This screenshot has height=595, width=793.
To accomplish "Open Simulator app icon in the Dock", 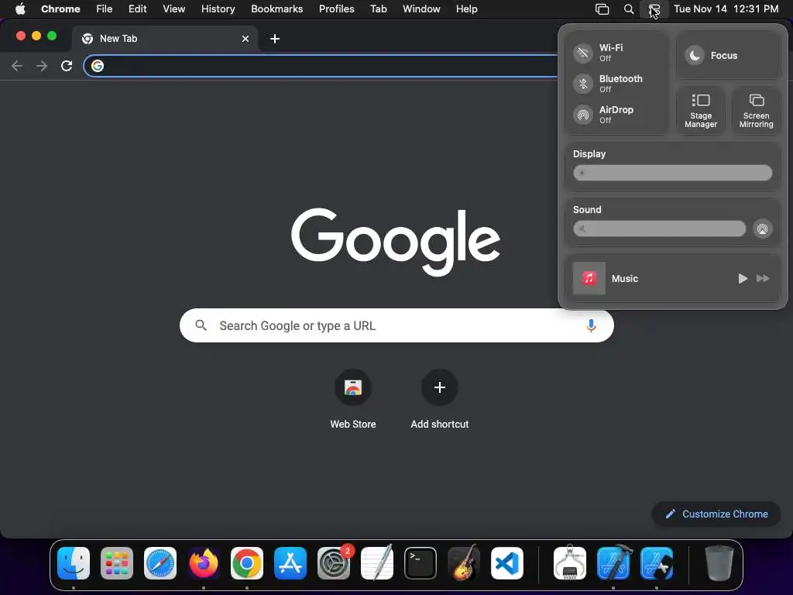I will [x=657, y=563].
